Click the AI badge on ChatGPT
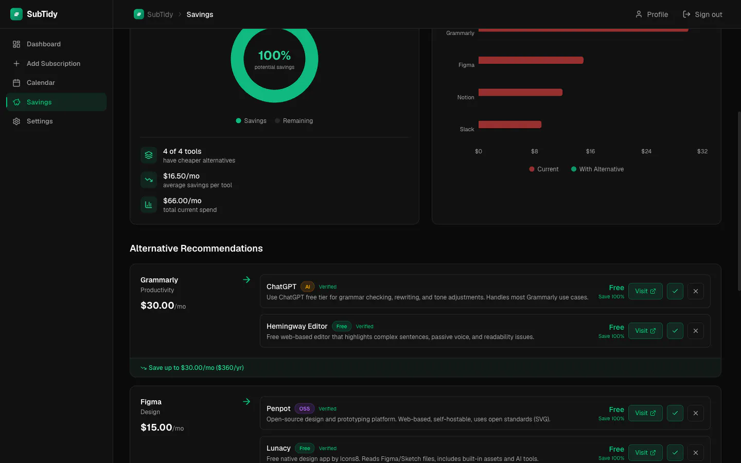Screen dimensions: 741x463 [308, 287]
